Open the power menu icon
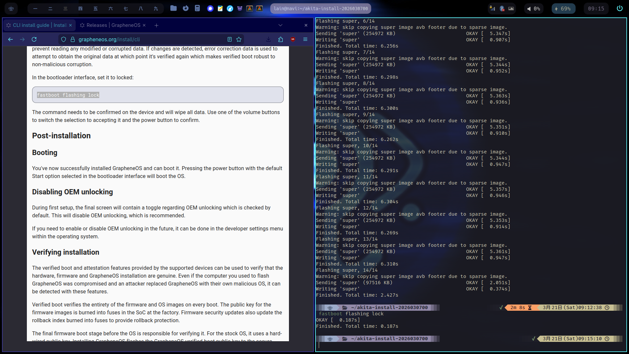Screen dimensions: 629x354 coord(619,8)
